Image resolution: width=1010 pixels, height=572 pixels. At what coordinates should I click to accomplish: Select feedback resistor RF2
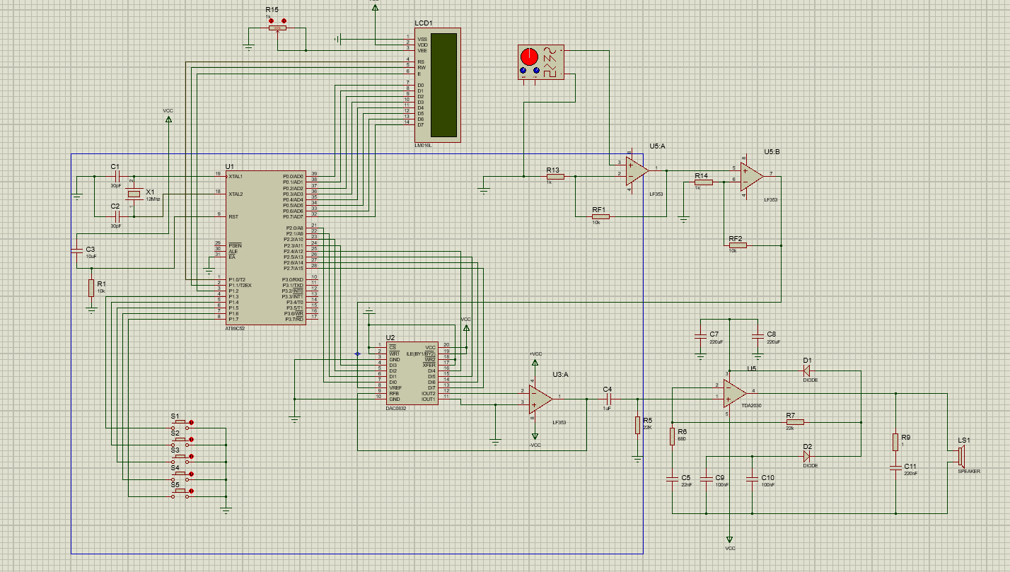(x=737, y=245)
